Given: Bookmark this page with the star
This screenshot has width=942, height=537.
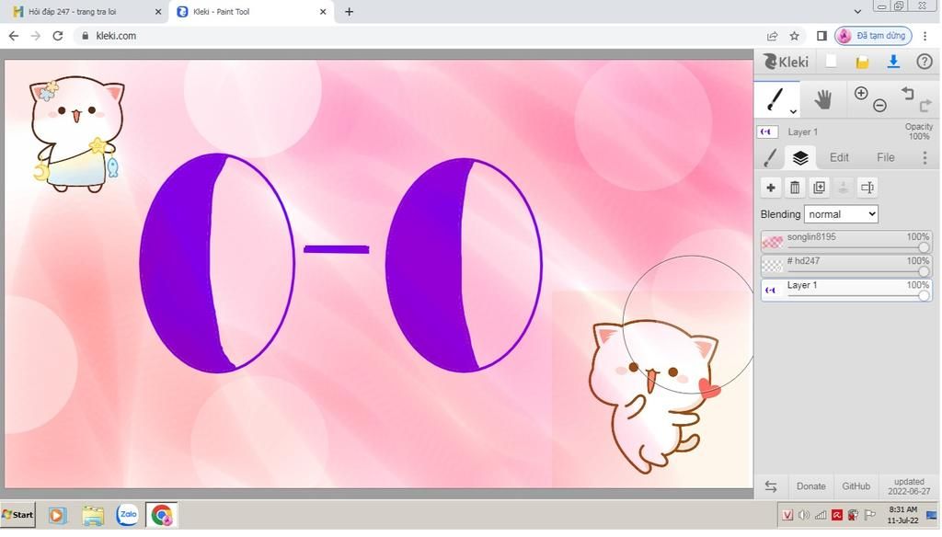Looking at the screenshot, I should (794, 36).
